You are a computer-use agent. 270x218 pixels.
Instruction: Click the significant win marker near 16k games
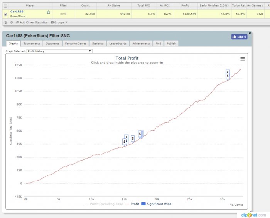133,138
